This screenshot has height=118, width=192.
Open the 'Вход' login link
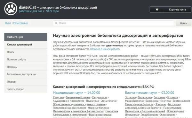[x=8, y=23]
